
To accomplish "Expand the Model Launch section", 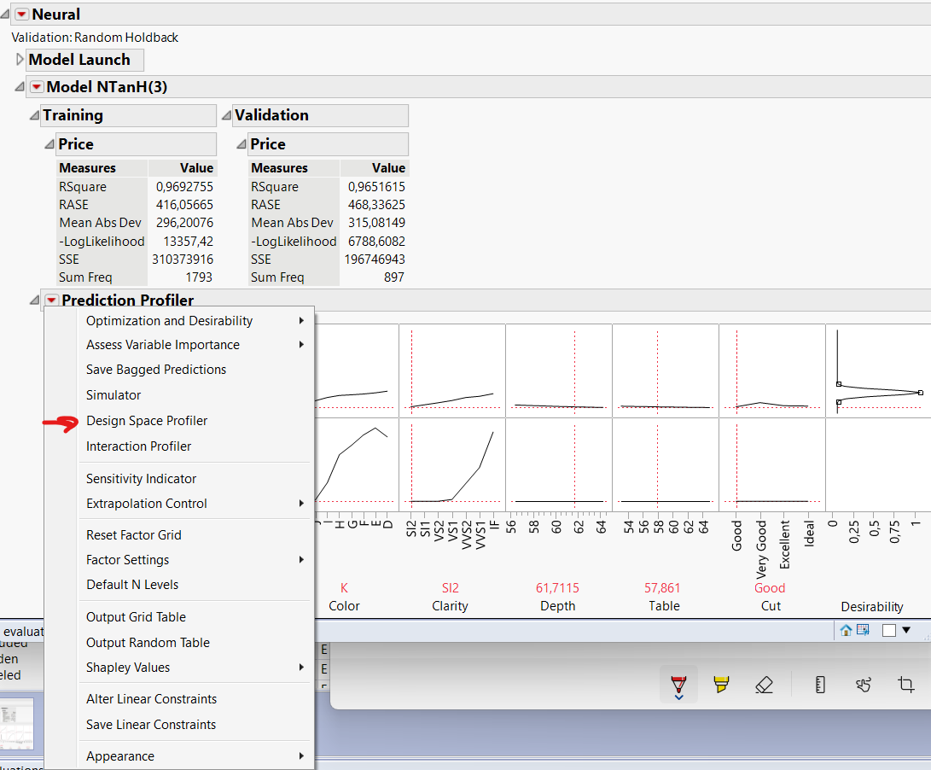I will [x=19, y=60].
